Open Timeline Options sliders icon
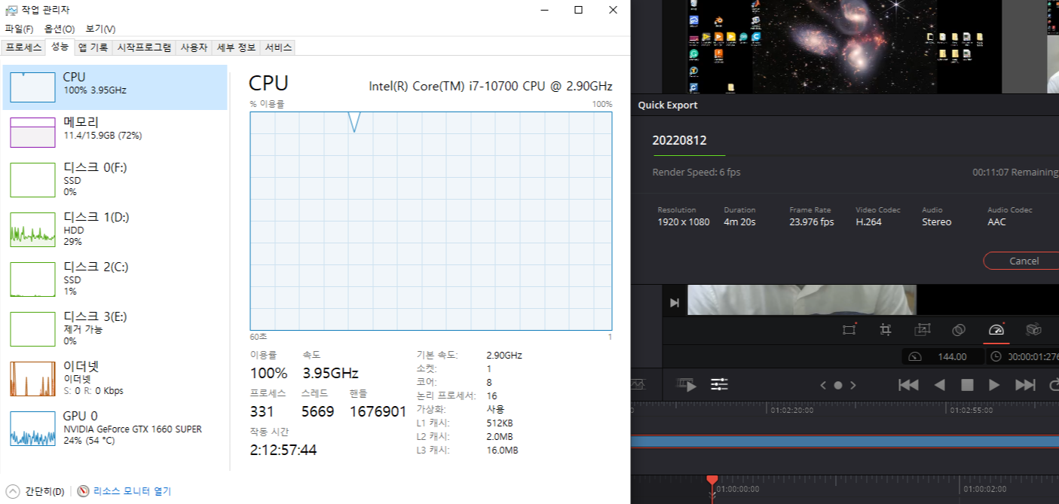 pos(719,385)
